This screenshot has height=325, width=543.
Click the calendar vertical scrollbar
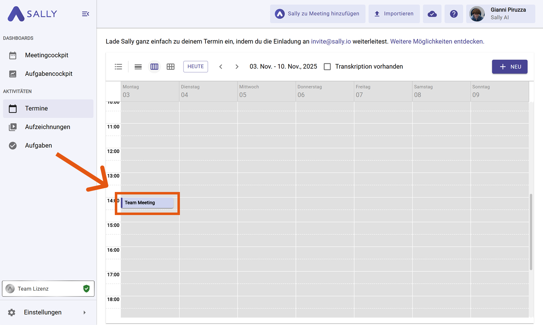(531, 232)
